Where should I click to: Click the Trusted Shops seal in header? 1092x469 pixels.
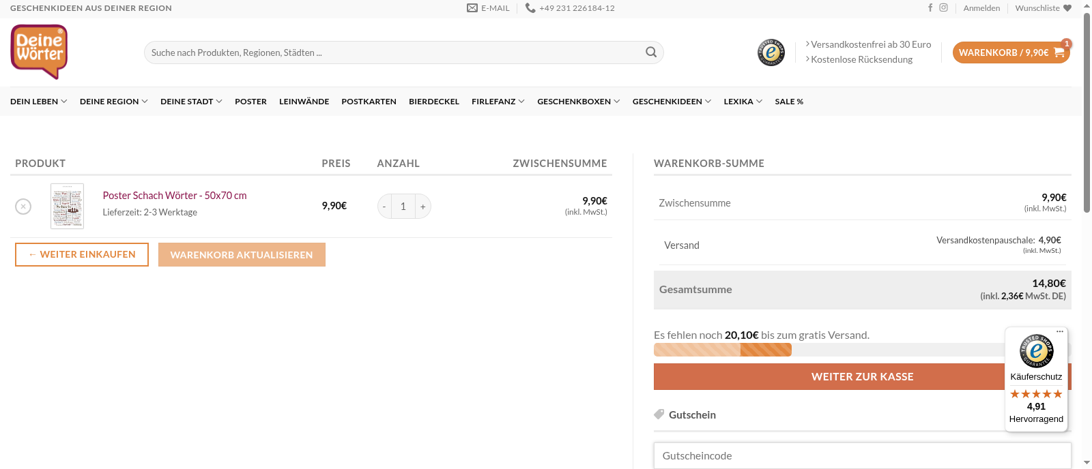tap(771, 52)
